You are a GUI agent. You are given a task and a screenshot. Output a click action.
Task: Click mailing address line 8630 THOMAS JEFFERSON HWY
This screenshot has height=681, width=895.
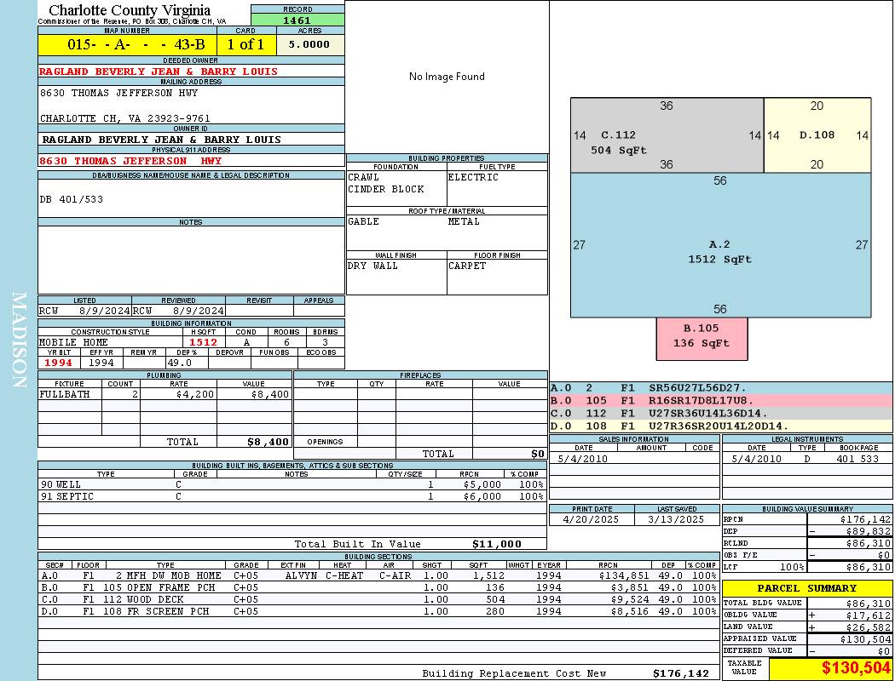point(118,92)
